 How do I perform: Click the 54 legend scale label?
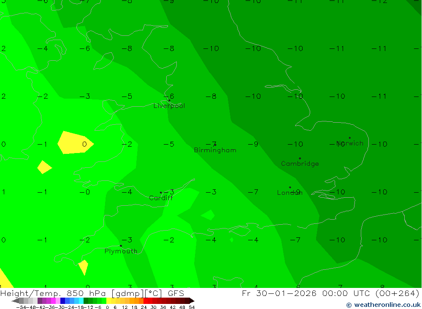tap(192, 307)
